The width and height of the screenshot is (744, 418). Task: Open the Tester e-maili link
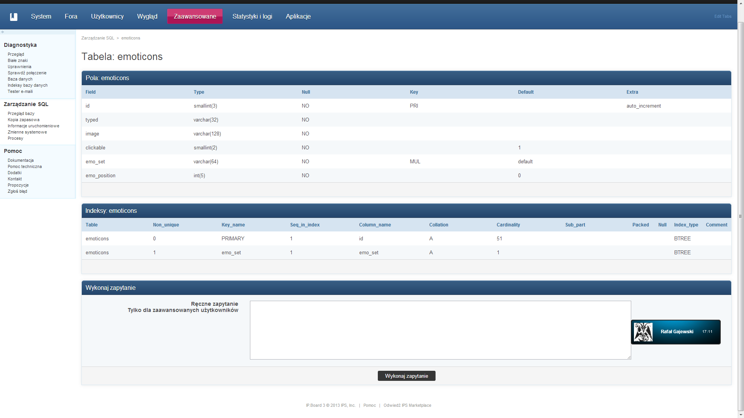[x=20, y=92]
